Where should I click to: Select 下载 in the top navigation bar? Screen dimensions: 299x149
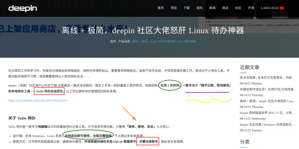pyautogui.click(x=187, y=8)
